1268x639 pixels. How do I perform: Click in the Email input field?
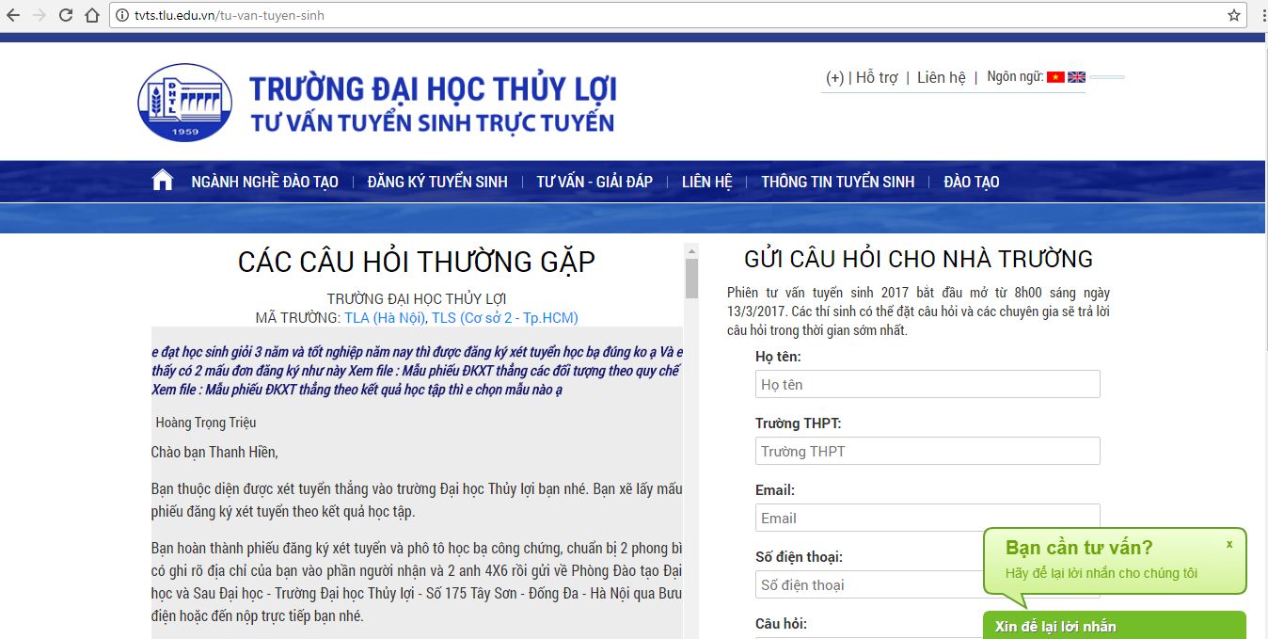click(x=927, y=518)
